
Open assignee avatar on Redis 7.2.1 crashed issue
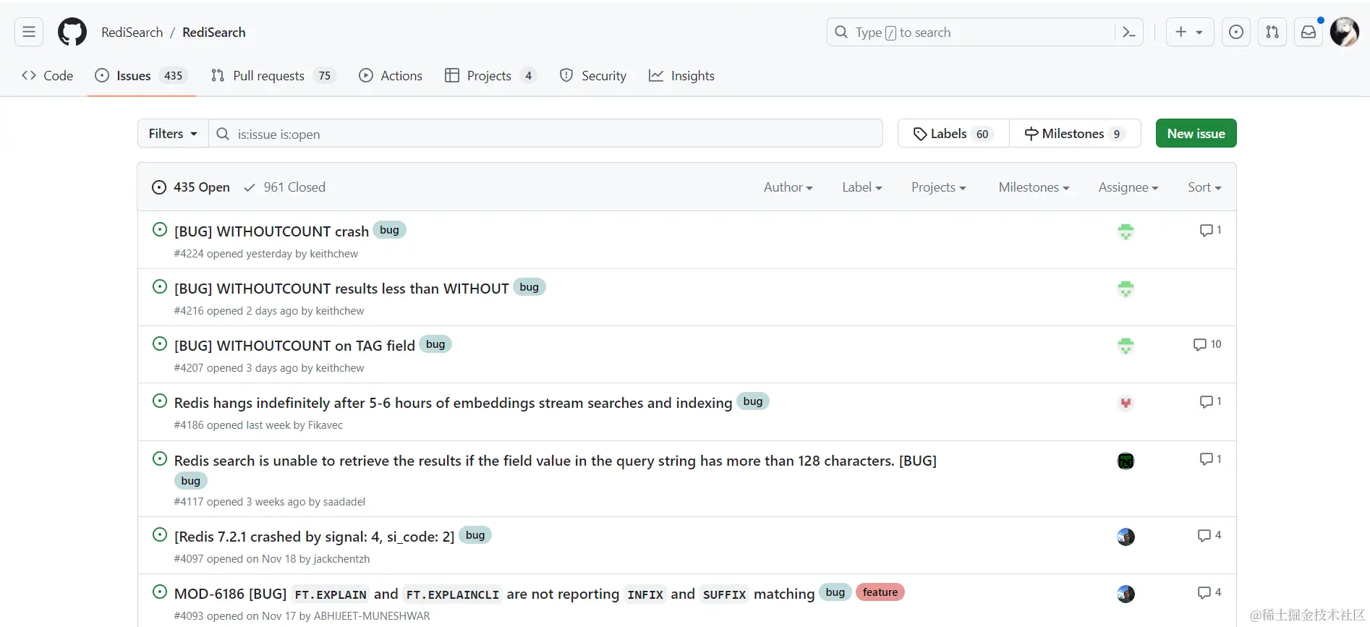1126,537
